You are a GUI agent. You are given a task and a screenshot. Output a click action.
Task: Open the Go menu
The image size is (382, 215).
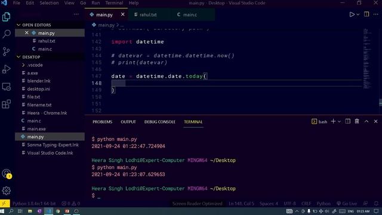point(83,3)
